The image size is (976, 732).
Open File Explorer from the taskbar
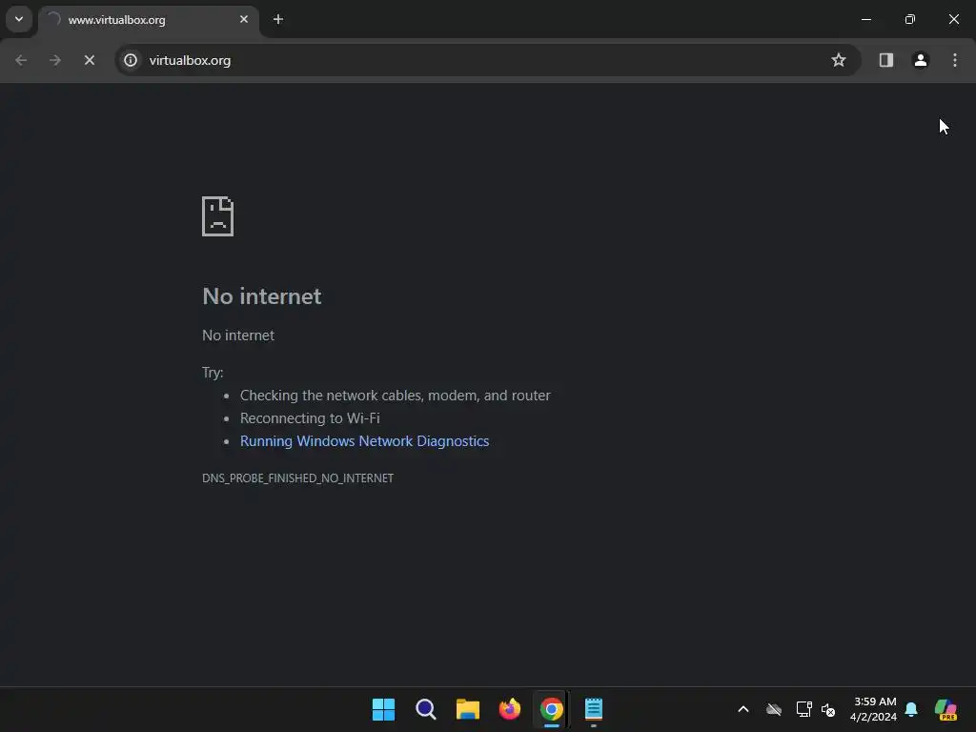[467, 709]
